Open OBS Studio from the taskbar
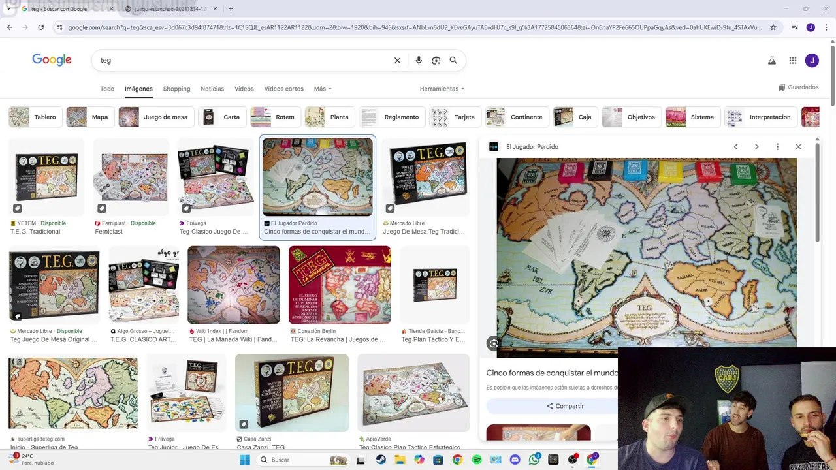 click(x=573, y=460)
